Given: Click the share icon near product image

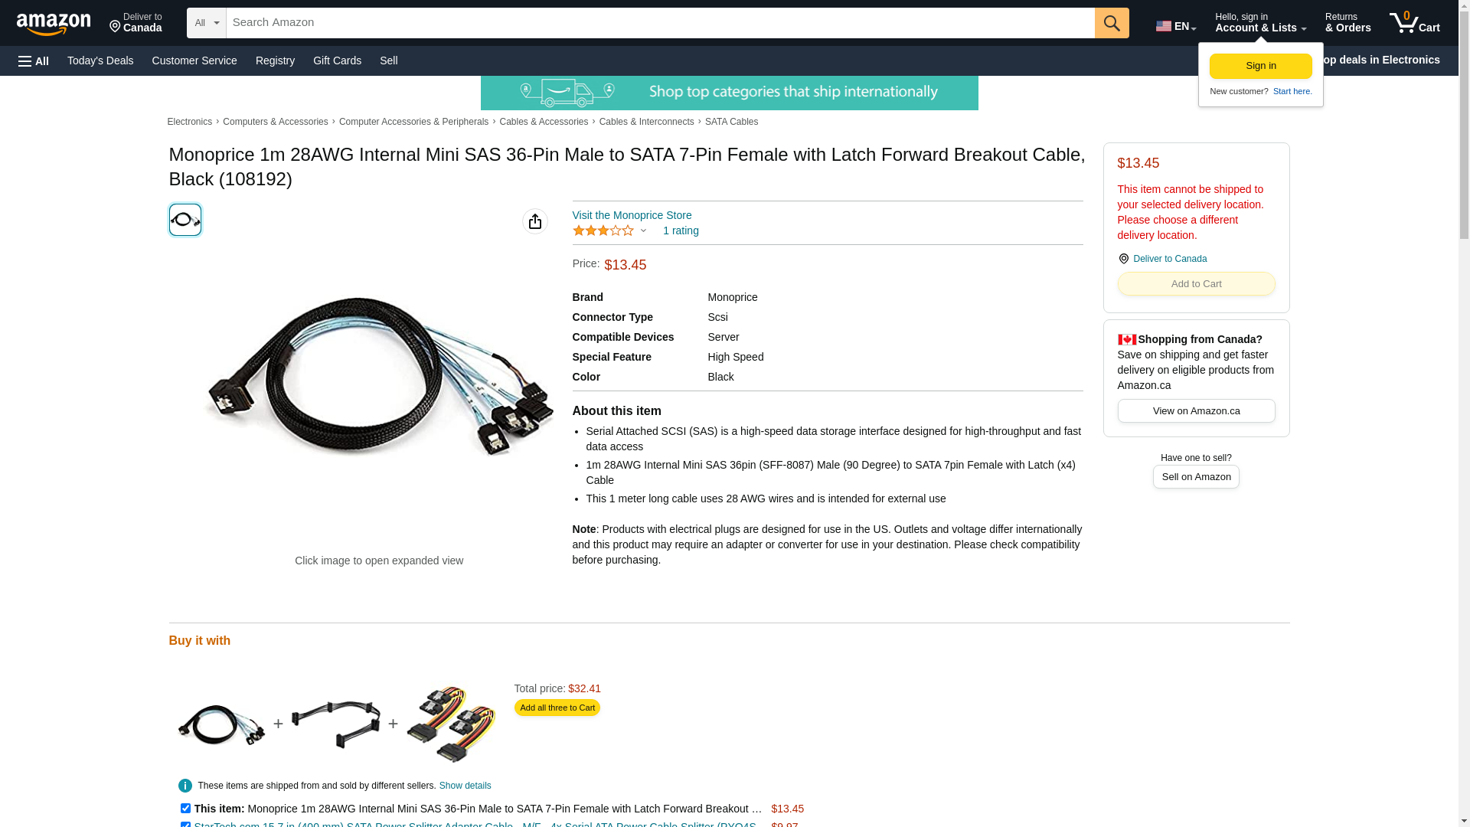Looking at the screenshot, I should (535, 221).
